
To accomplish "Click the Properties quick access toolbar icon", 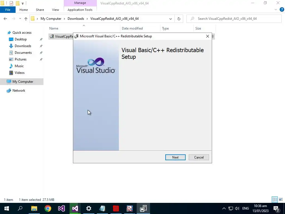I will pyautogui.click(x=11, y=3).
